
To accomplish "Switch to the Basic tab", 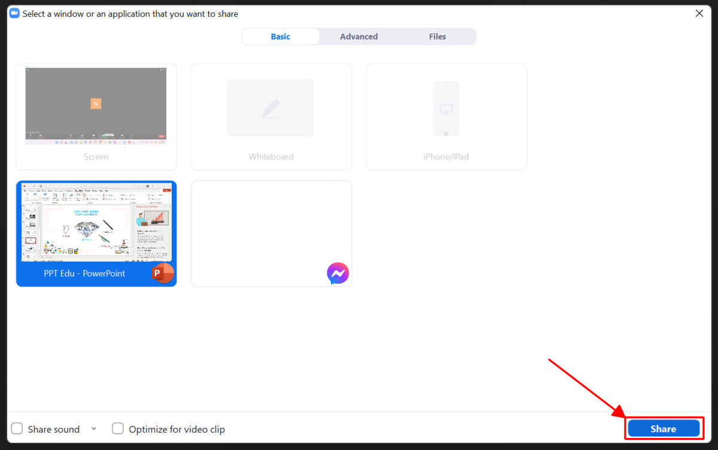I will click(x=280, y=37).
